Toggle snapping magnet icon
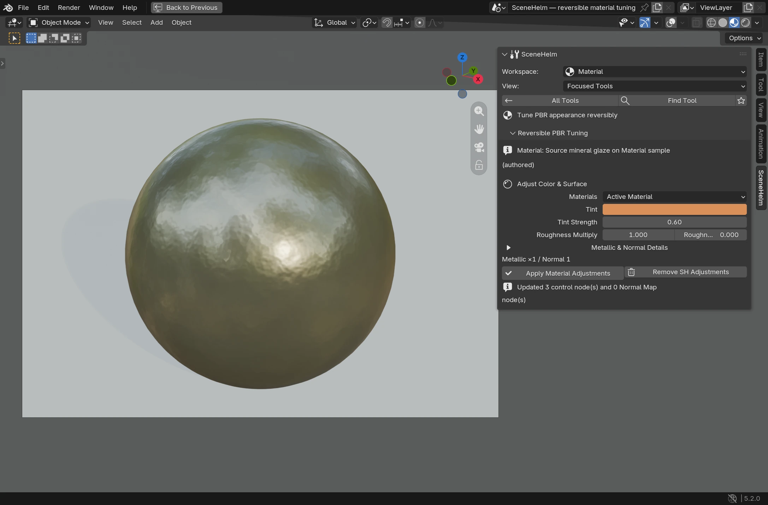 (387, 23)
